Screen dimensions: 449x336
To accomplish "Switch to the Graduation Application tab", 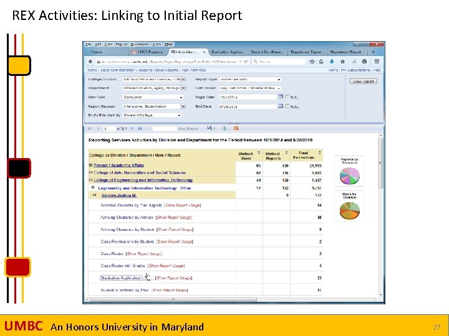I will pos(228,52).
